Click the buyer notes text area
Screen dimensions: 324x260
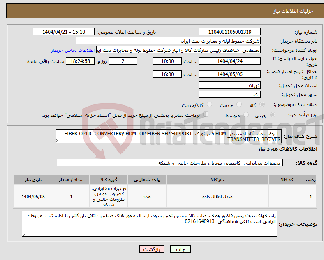point(149,224)
